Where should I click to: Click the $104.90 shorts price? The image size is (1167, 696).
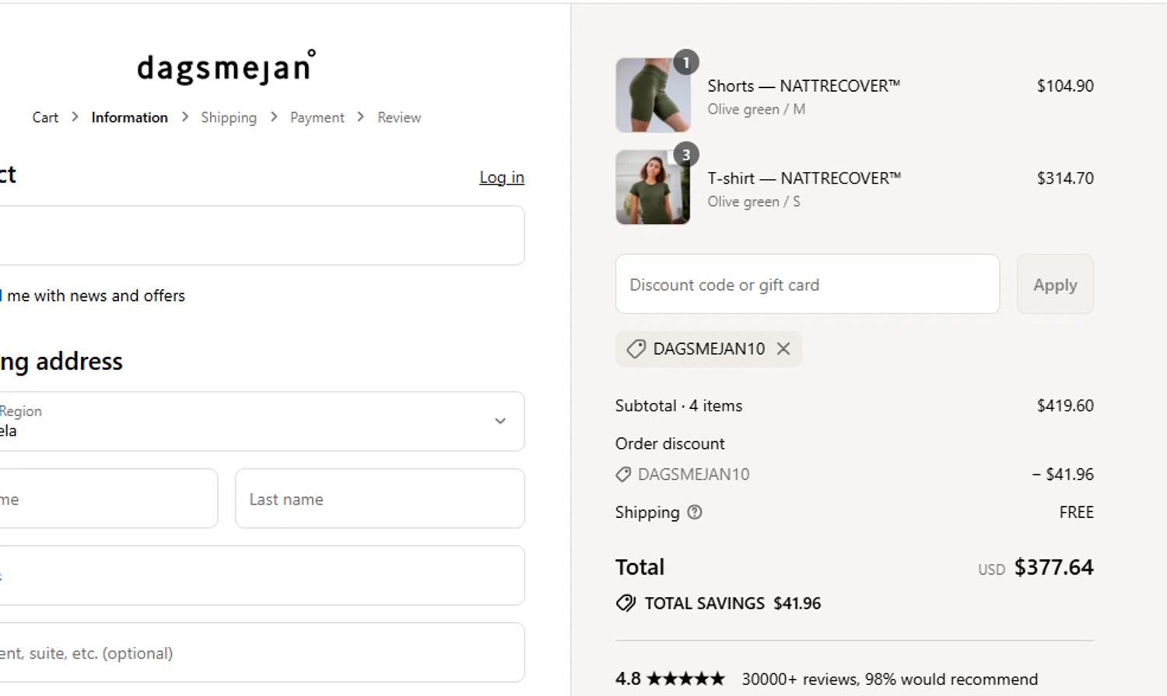(1065, 86)
